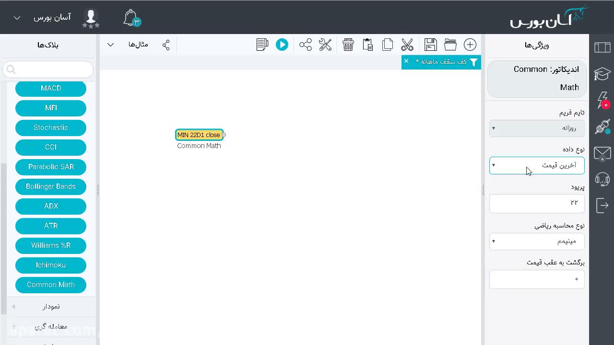Add the MFI block
This screenshot has height=345, width=614.
[51, 108]
